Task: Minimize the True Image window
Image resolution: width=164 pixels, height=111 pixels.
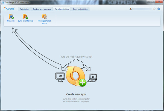Action: click(148, 2)
